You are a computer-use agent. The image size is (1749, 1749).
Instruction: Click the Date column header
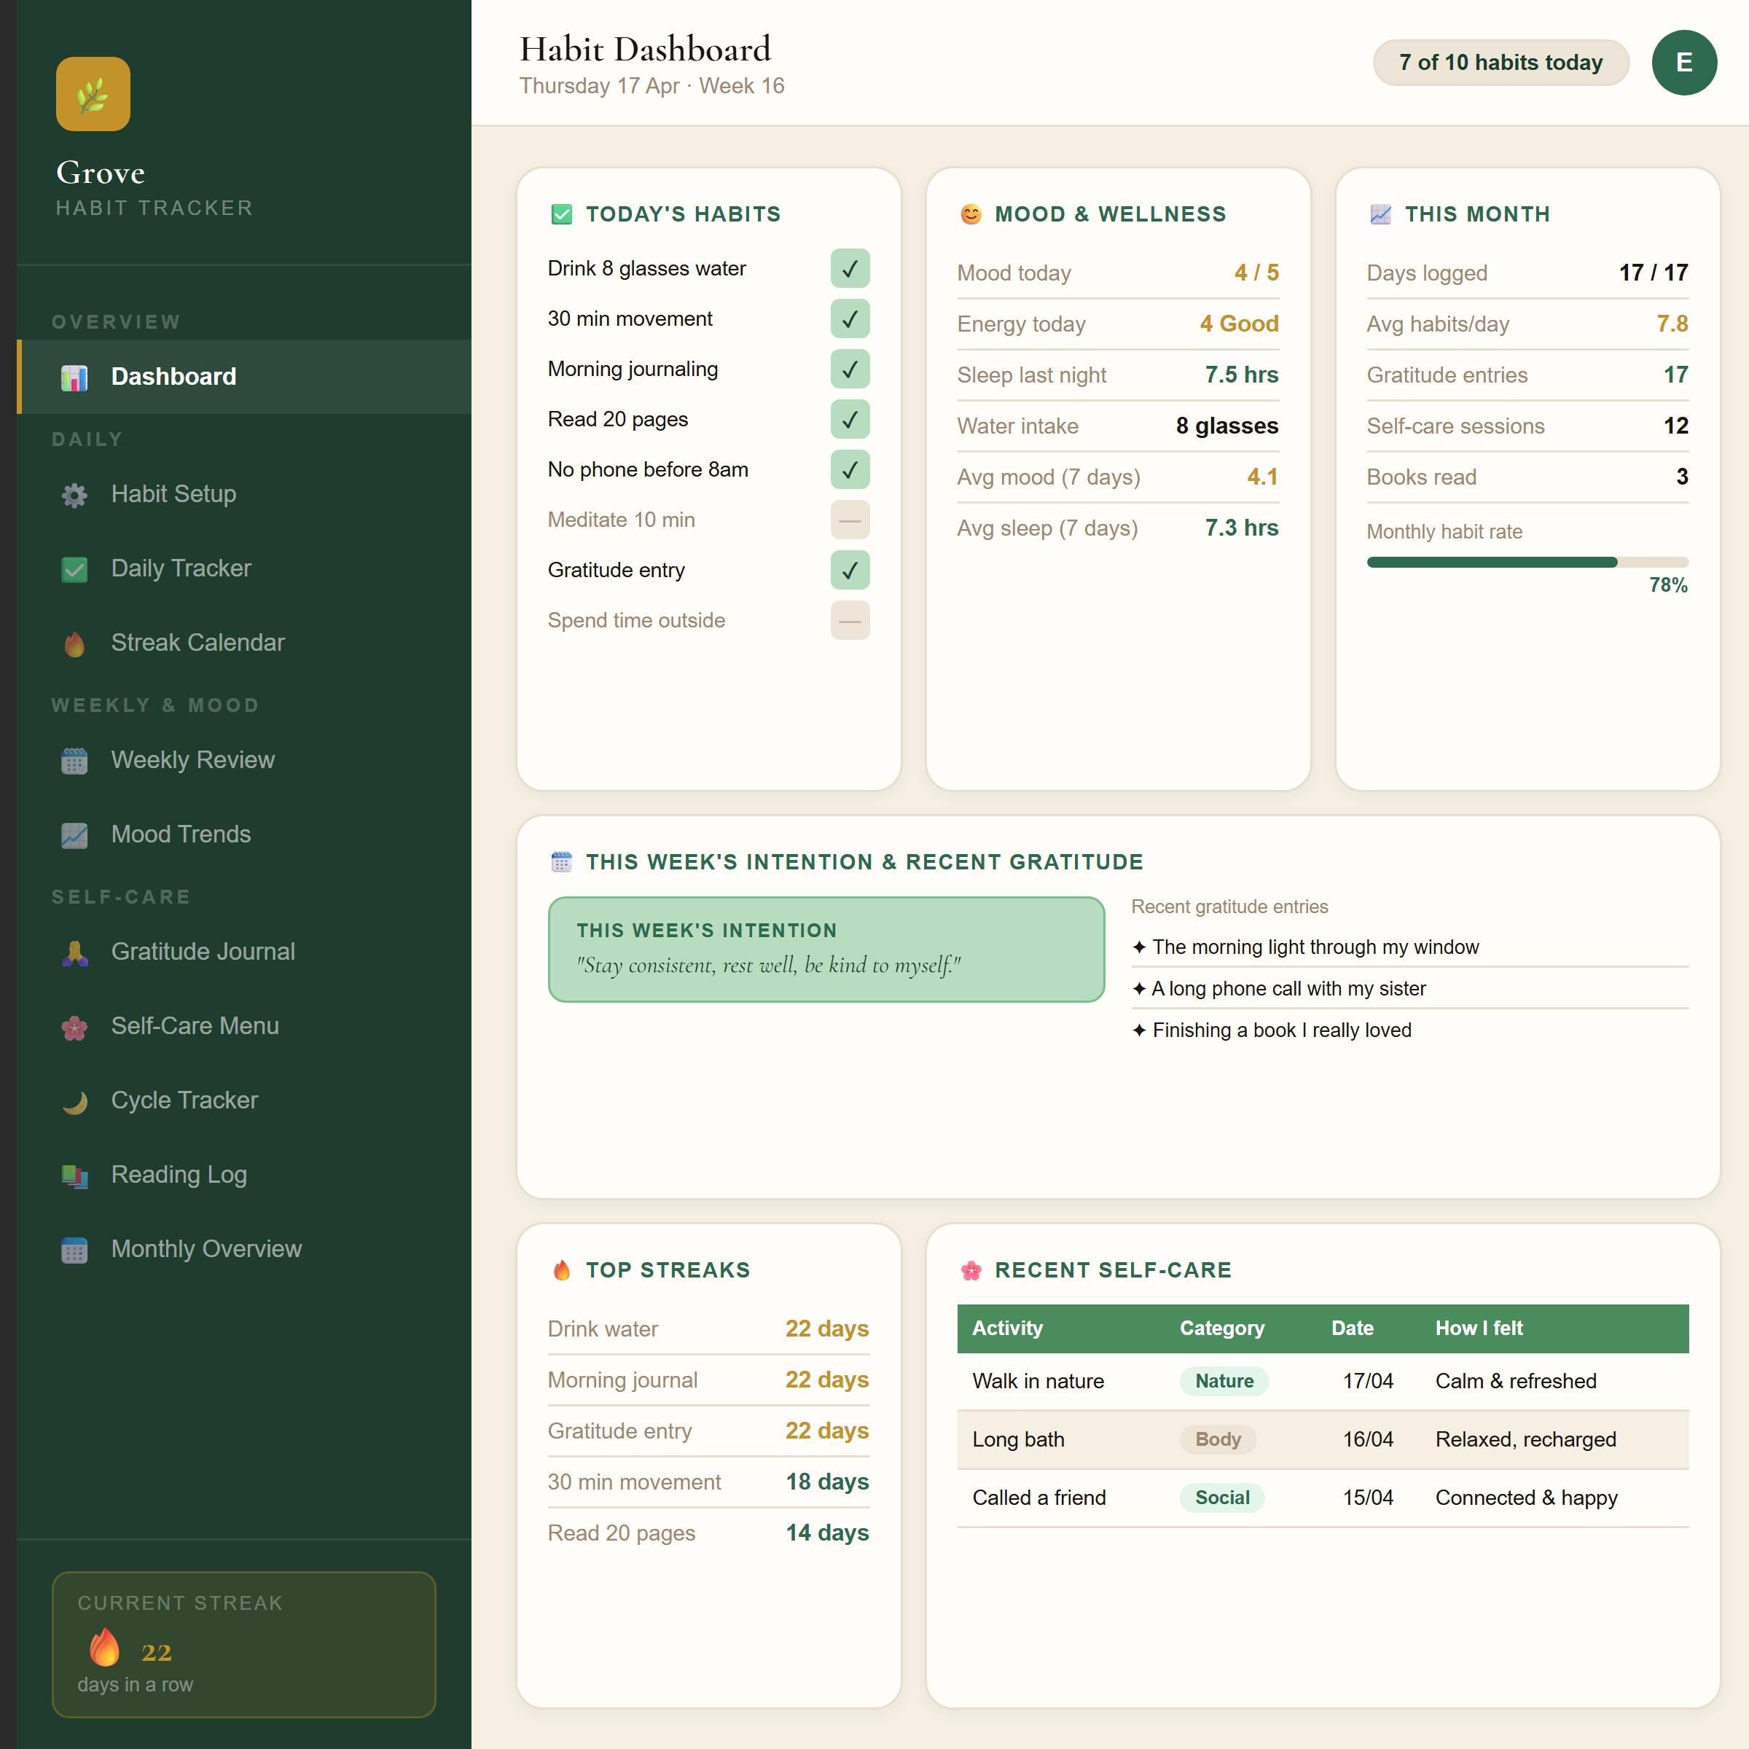1353,1328
